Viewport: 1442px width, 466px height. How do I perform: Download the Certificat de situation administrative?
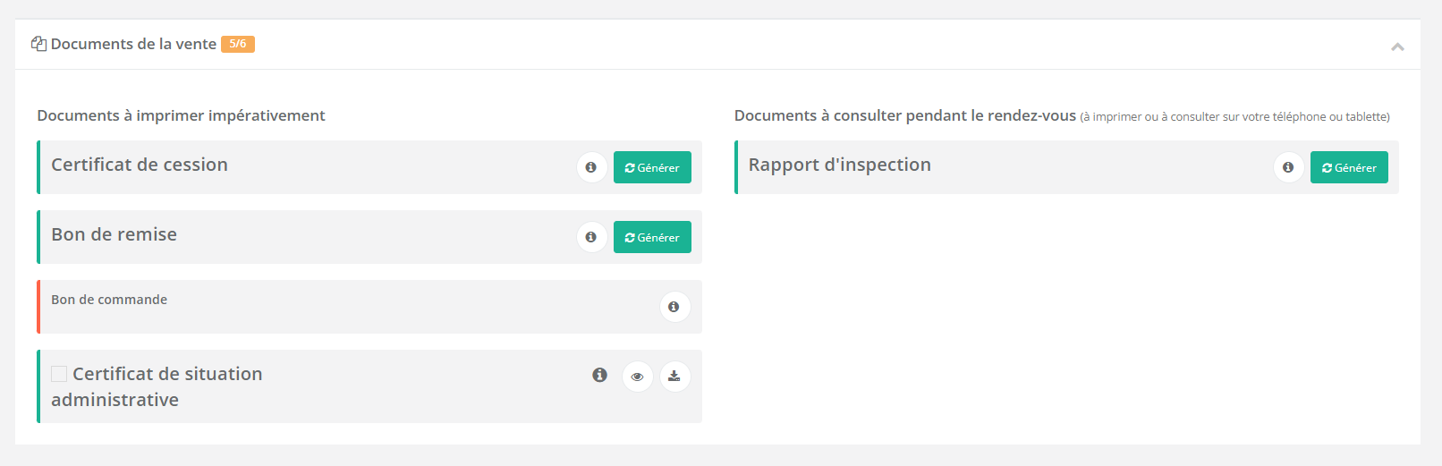point(674,377)
